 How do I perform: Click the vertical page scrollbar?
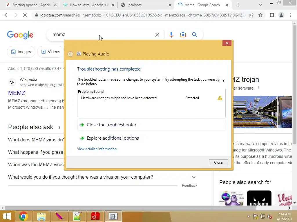point(294,84)
